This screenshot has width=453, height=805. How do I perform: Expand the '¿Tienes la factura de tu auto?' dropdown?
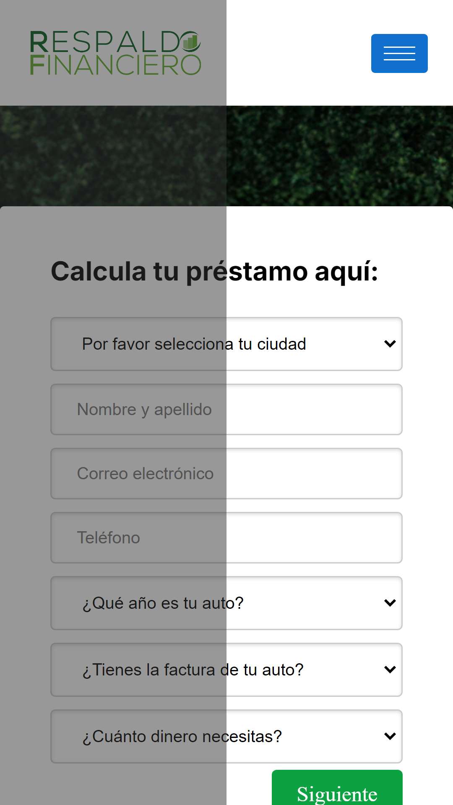[x=226, y=670]
